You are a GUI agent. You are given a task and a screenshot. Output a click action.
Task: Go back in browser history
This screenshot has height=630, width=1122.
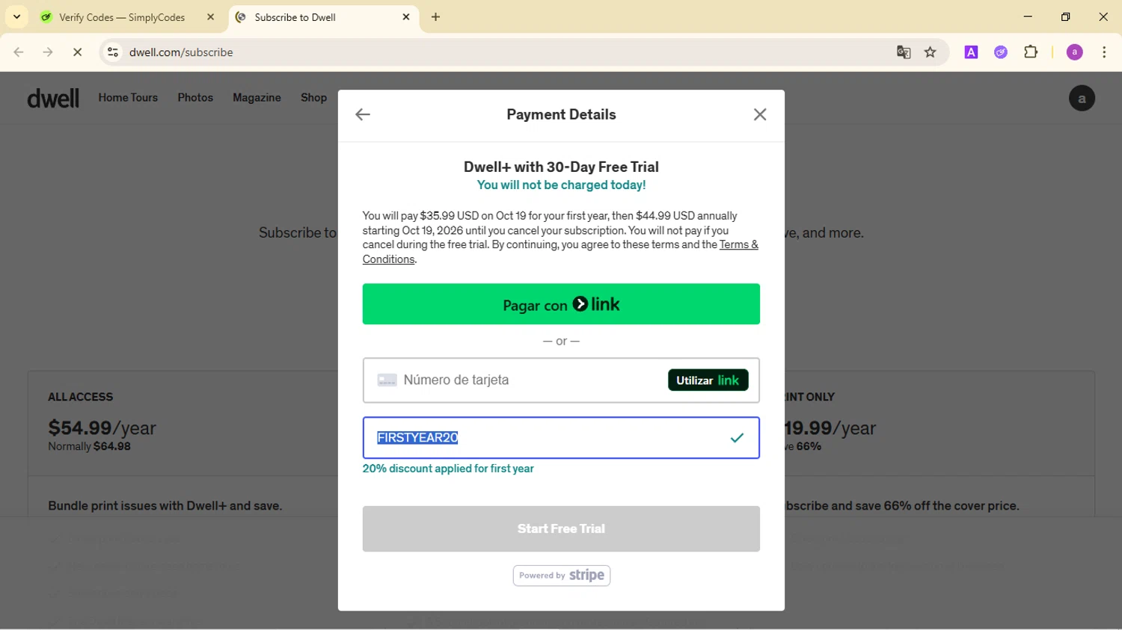(19, 52)
